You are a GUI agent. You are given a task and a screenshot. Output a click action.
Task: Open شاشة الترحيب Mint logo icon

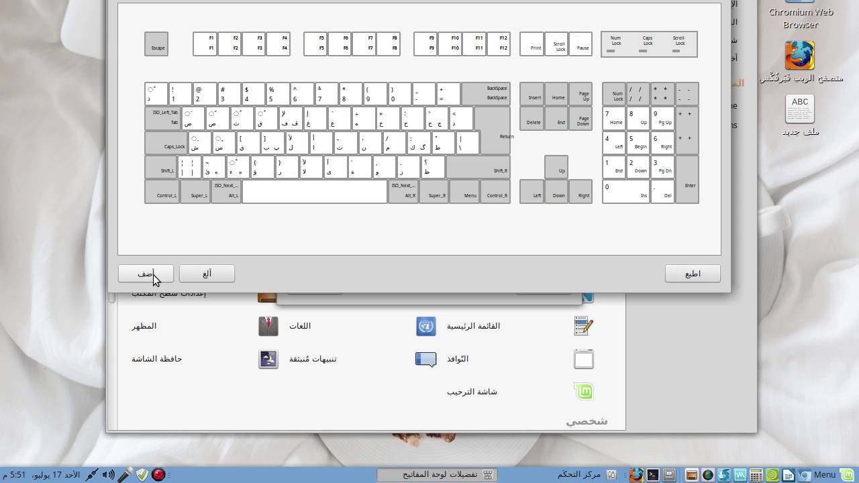[x=584, y=392]
